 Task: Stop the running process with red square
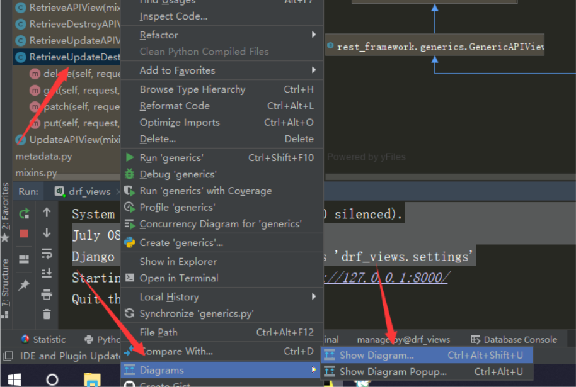[x=24, y=233]
